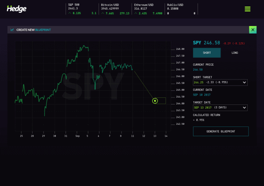Click the 245.00 price axis label
Screen dimensions: 264x186
click(x=180, y=90)
